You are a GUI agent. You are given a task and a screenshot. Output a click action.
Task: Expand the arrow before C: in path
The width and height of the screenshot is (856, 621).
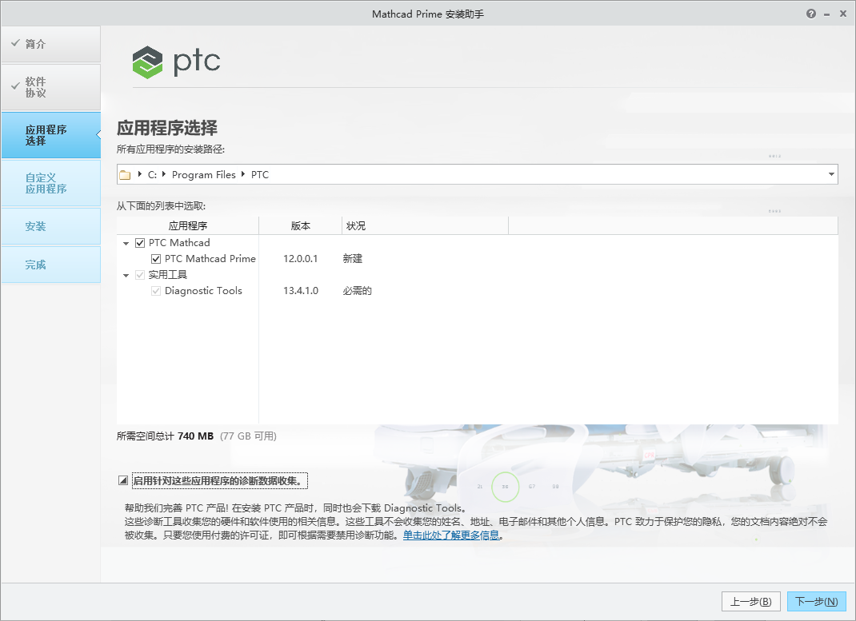[x=140, y=174]
